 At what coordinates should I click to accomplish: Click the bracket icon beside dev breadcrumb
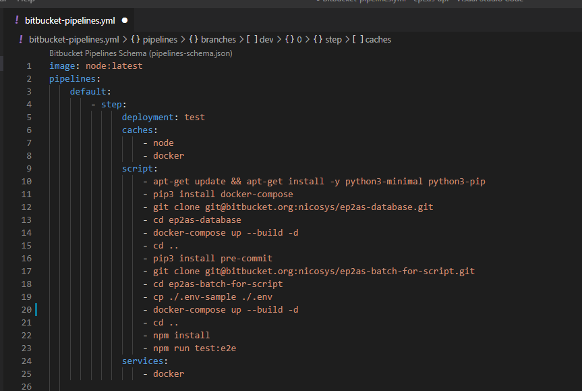(x=252, y=39)
